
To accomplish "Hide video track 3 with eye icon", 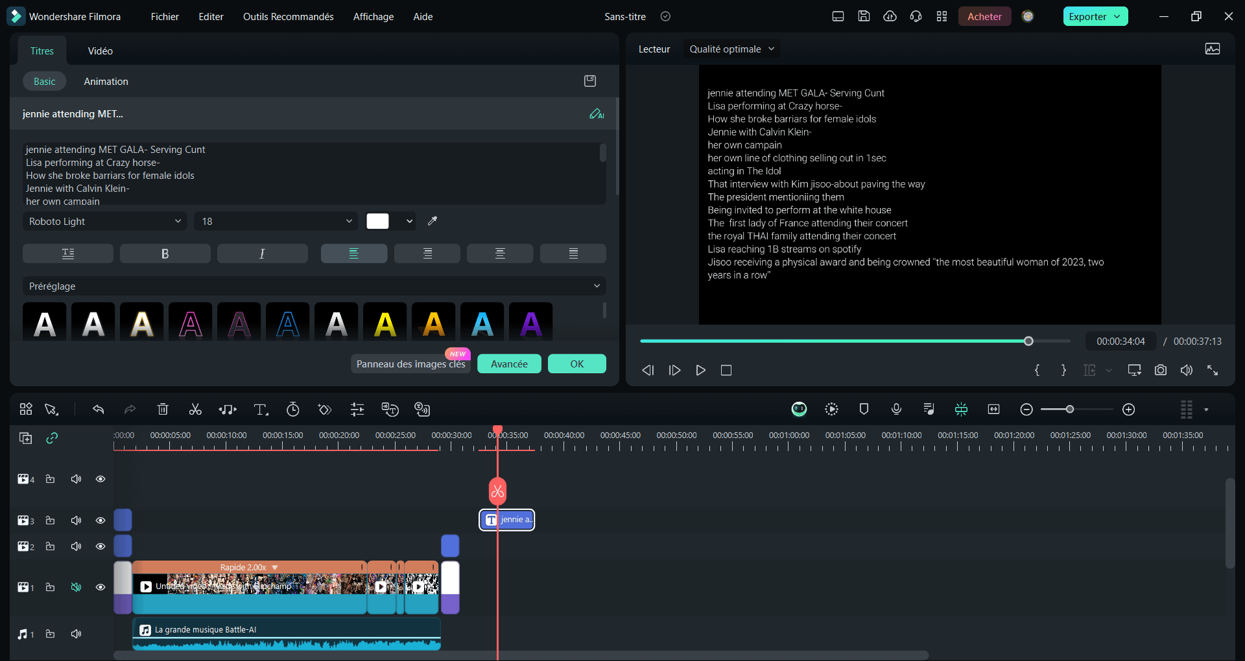I will coord(101,520).
